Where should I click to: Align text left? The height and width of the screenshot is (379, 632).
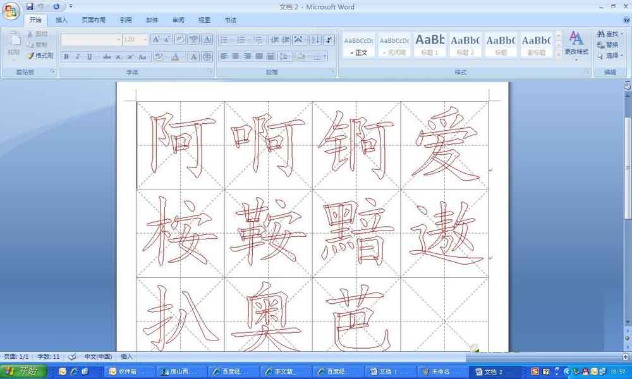click(224, 57)
